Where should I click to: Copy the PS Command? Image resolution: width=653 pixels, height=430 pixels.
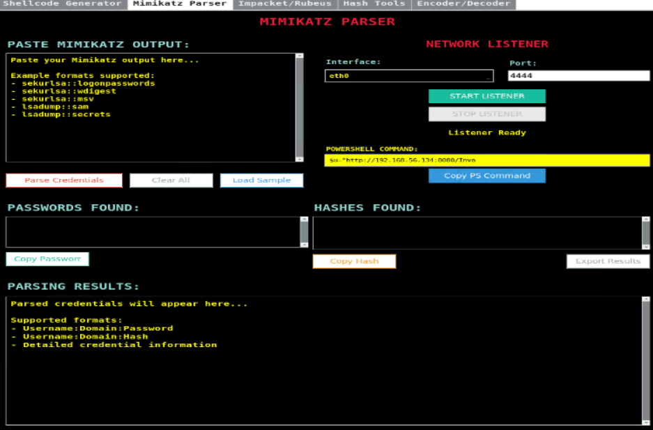click(x=486, y=176)
